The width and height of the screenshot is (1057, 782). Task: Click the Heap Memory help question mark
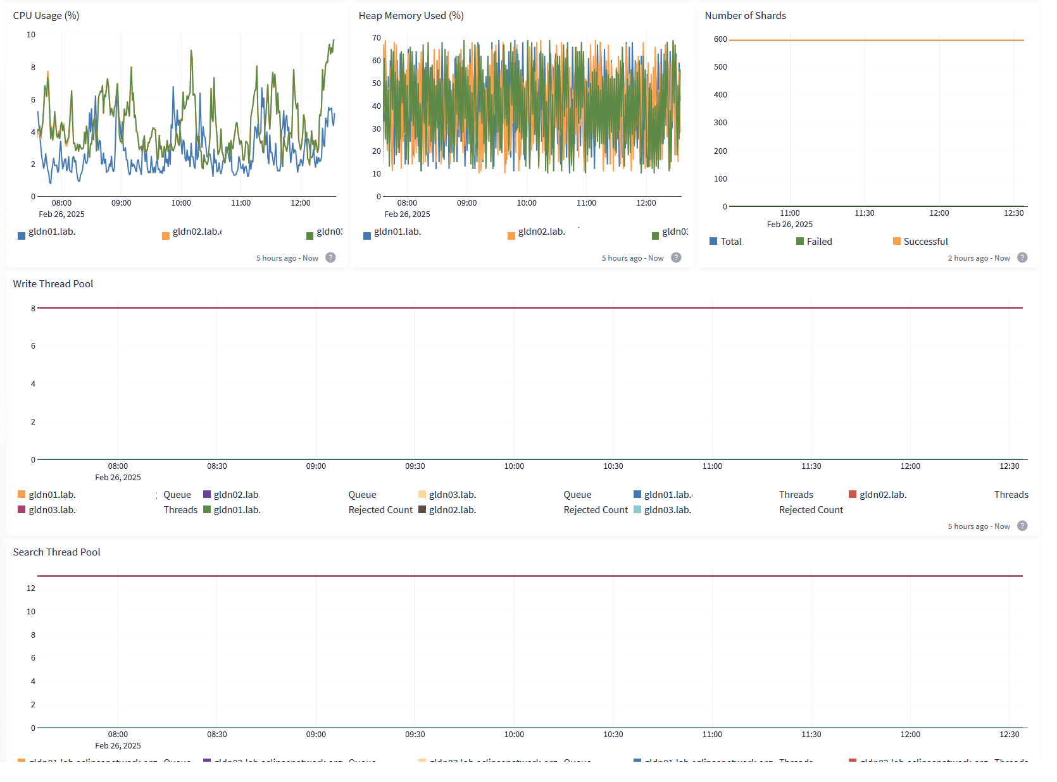click(676, 258)
